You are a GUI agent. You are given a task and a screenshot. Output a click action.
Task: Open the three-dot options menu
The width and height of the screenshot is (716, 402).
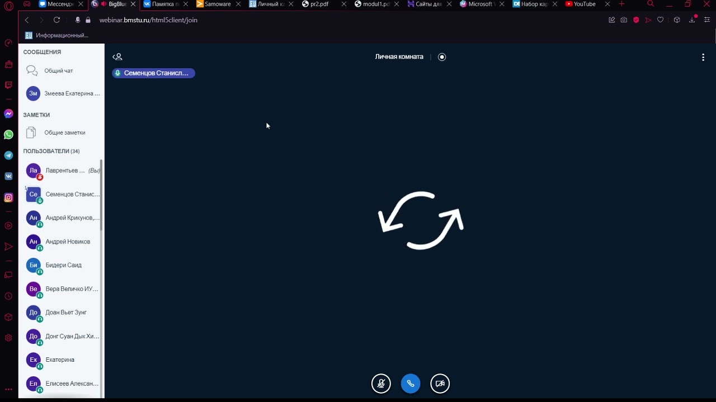click(703, 57)
